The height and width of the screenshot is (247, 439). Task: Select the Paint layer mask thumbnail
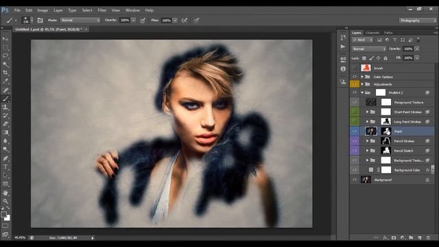point(385,131)
